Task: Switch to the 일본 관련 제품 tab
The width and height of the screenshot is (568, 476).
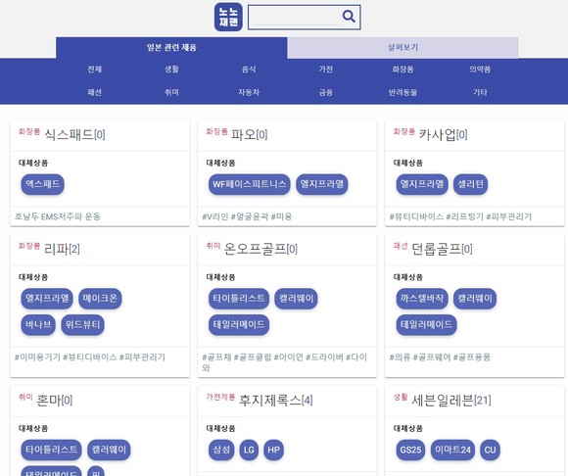Action: (171, 47)
